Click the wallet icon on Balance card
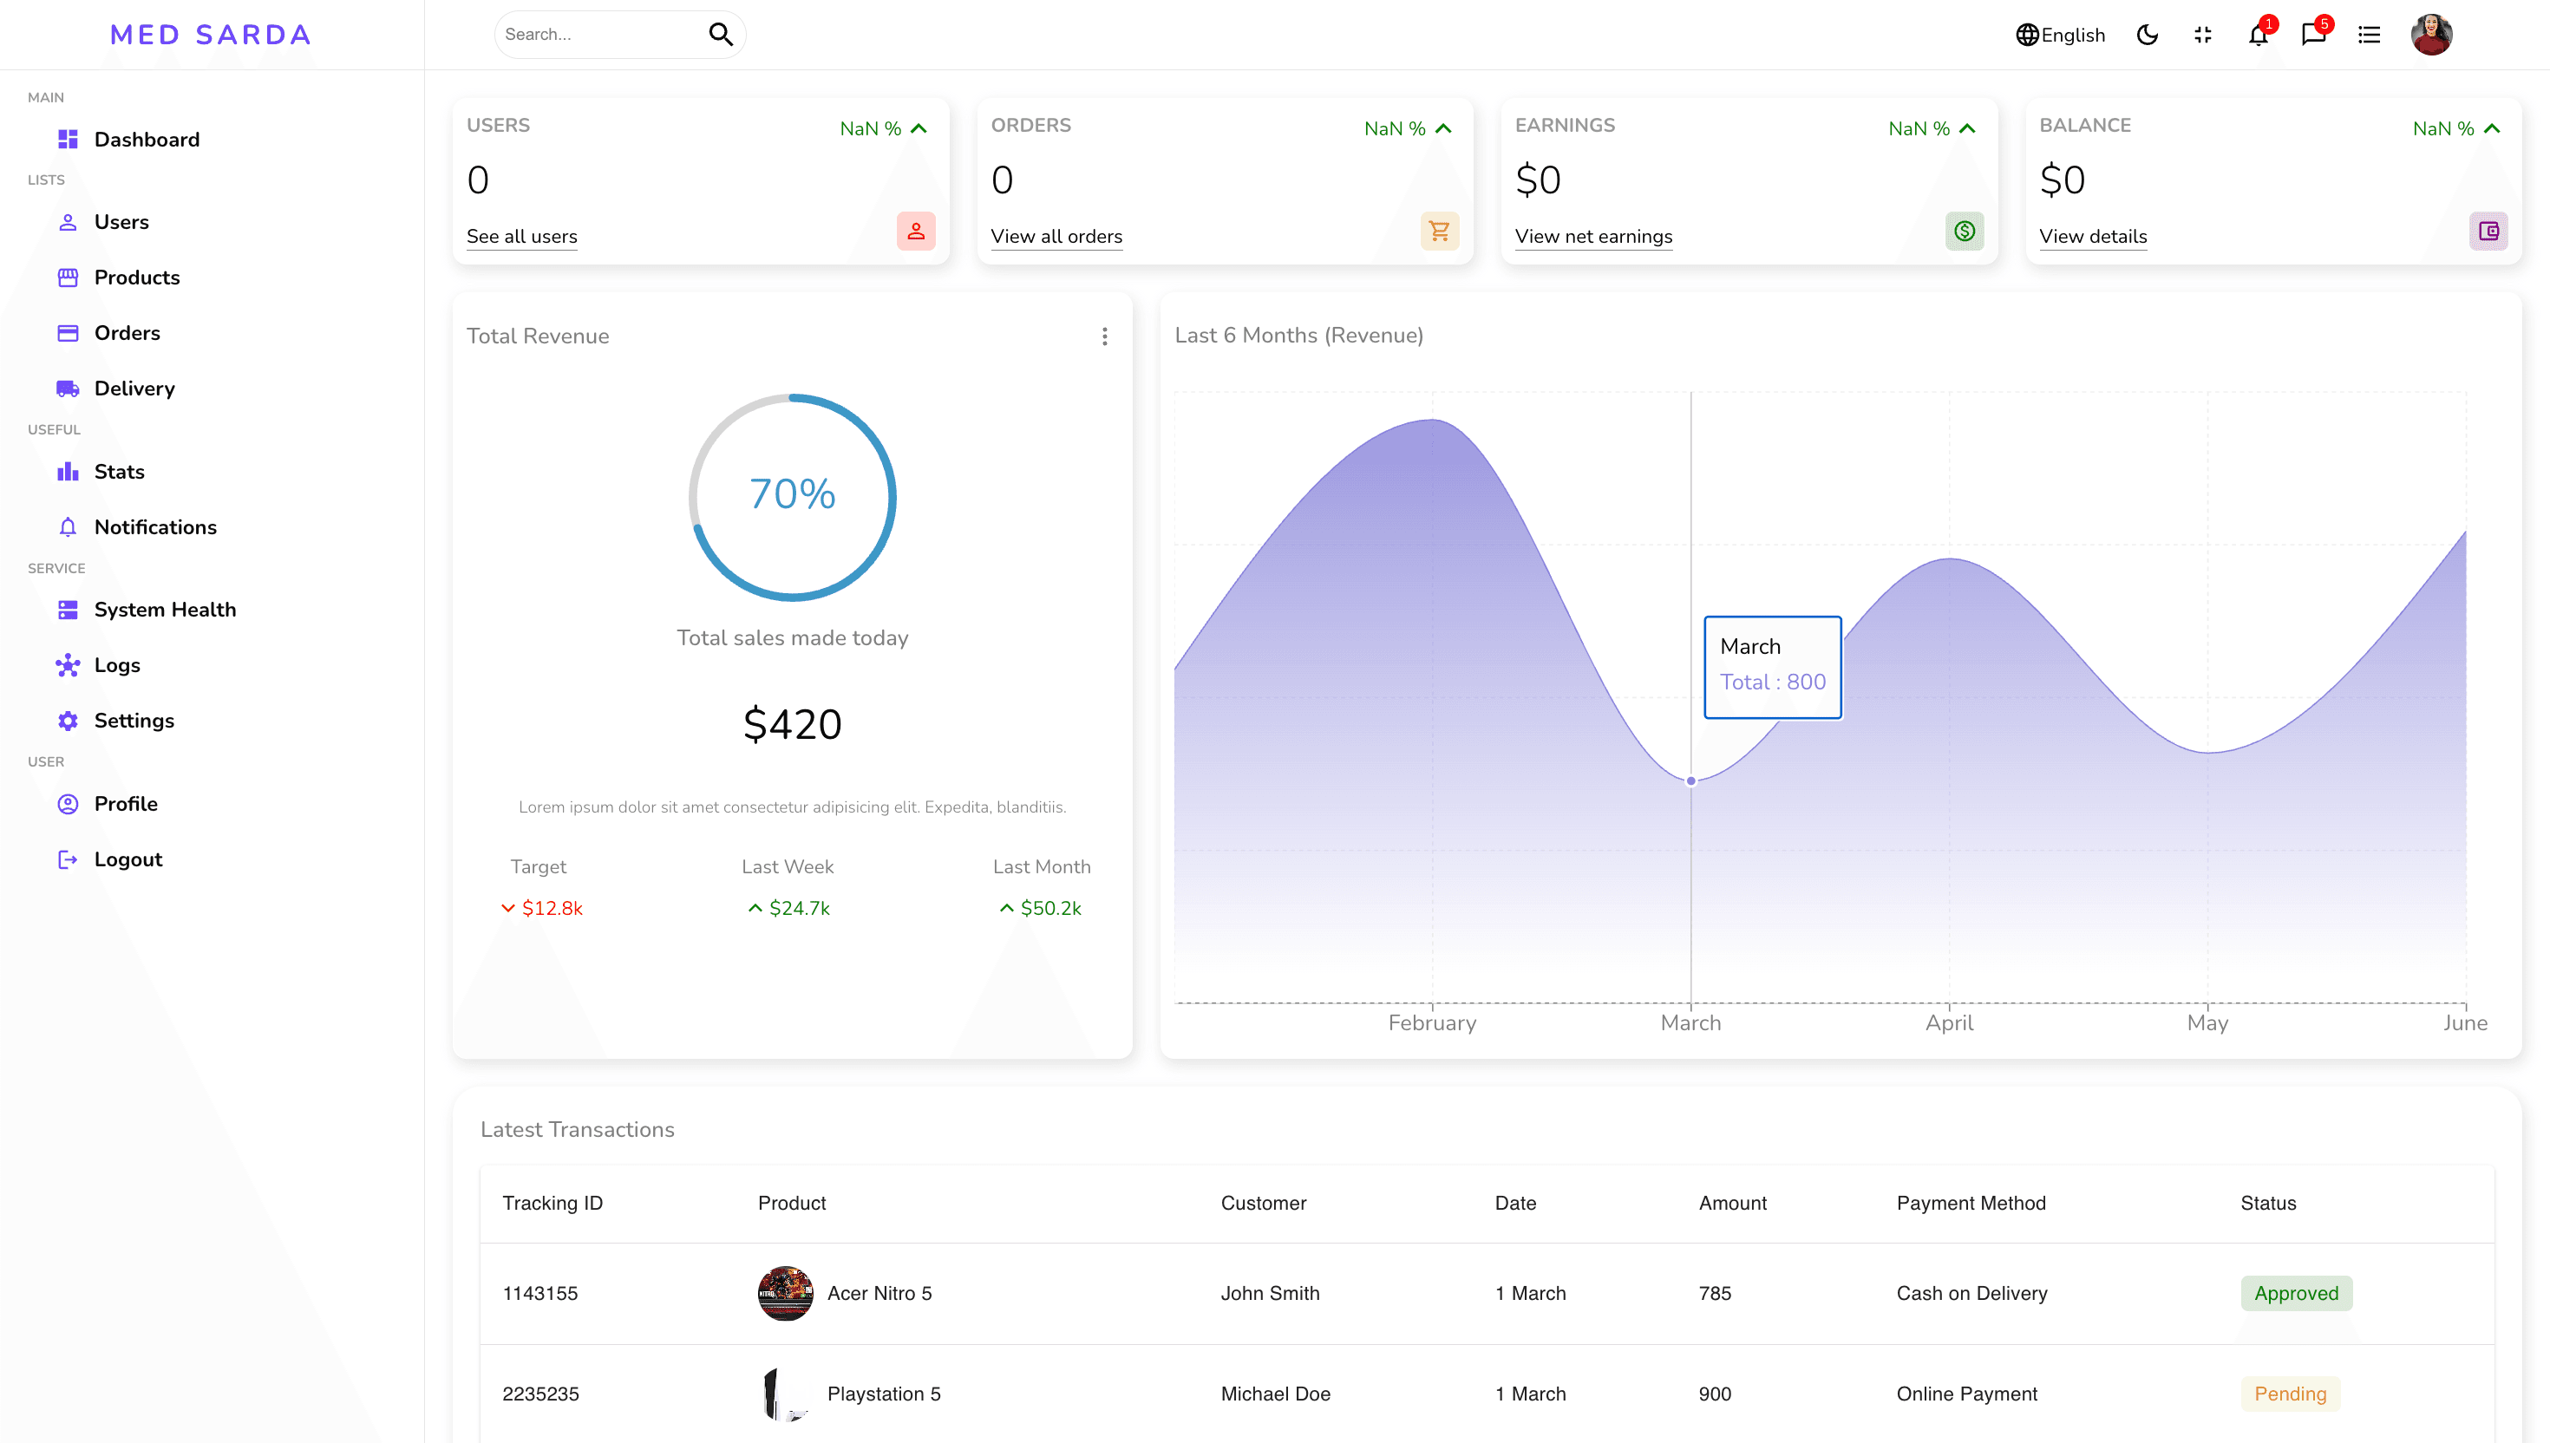The width and height of the screenshot is (2550, 1443). [x=2488, y=231]
